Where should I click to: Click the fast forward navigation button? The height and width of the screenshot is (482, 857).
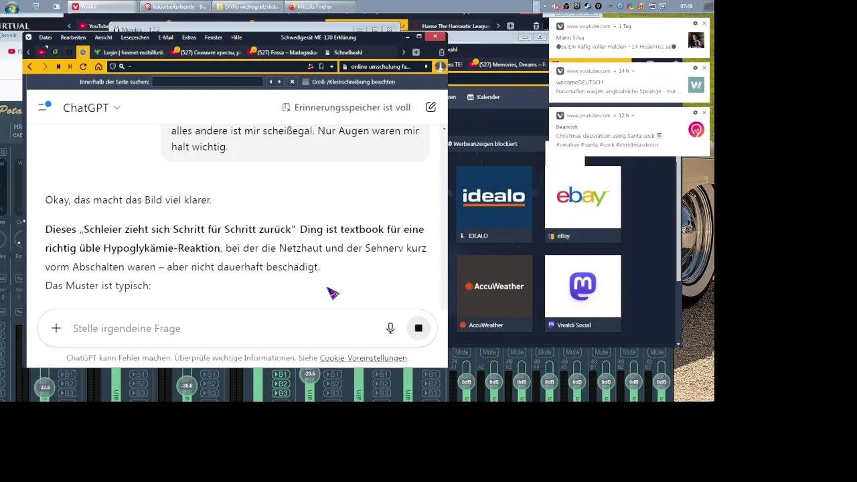(x=70, y=67)
